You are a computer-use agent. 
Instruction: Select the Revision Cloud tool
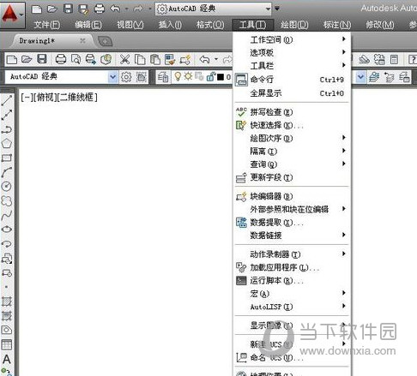[x=7, y=200]
